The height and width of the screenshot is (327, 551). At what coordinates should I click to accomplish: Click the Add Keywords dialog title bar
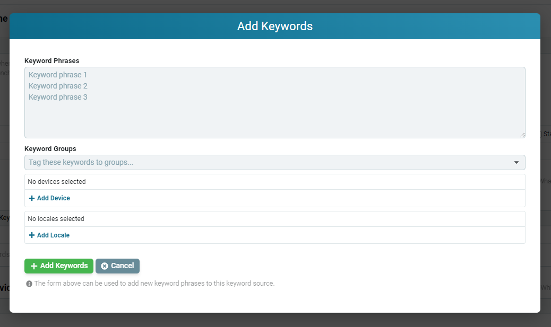[275, 26]
